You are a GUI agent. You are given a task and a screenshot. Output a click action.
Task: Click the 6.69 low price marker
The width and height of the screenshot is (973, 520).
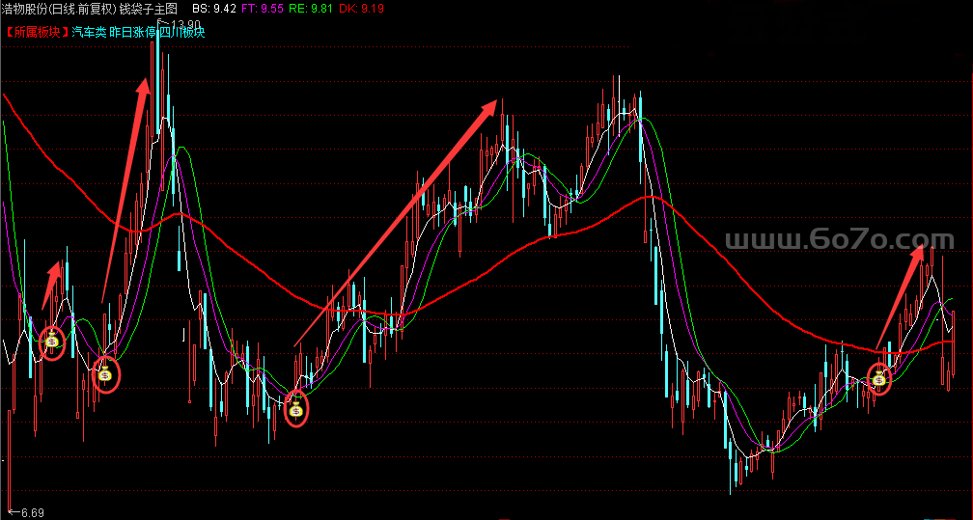click(x=31, y=511)
